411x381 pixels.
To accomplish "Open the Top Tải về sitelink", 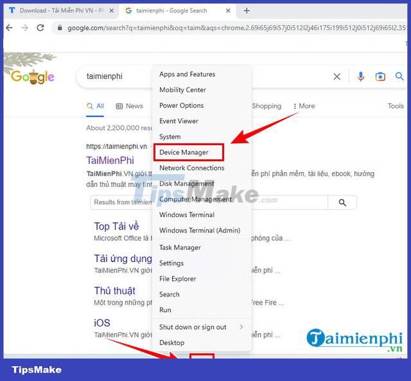I will point(116,226).
